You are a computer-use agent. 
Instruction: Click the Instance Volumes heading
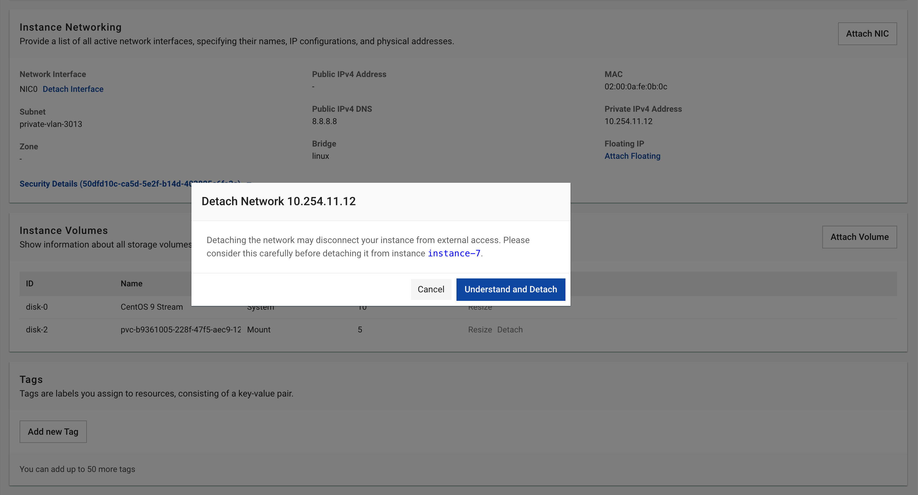tap(63, 230)
